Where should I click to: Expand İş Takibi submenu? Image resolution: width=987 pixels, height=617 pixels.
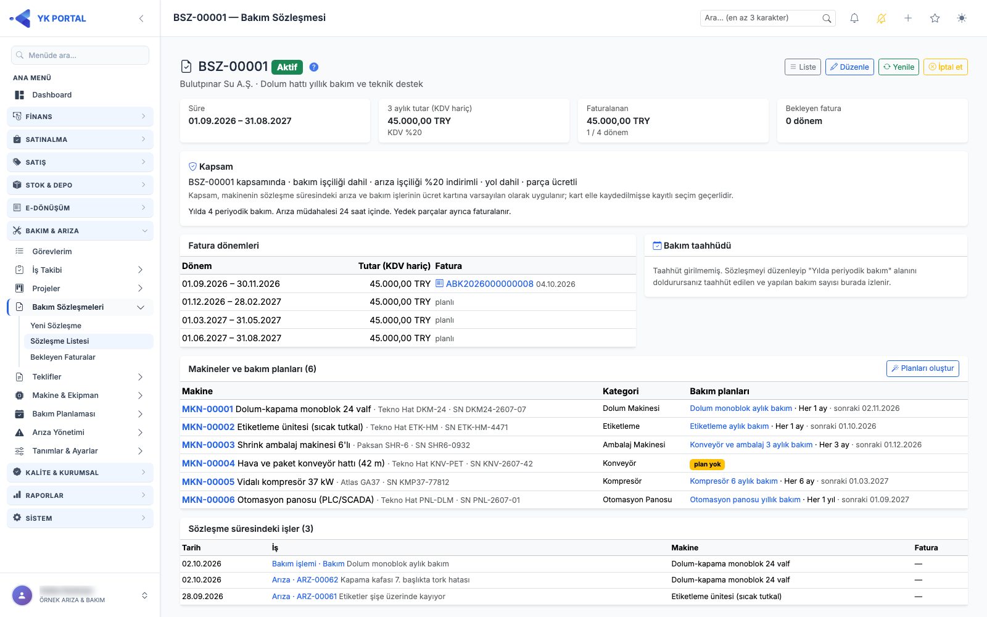pyautogui.click(x=80, y=270)
